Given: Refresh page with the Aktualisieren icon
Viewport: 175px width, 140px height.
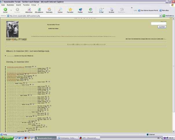Looking at the screenshot, I should tap(39, 10).
